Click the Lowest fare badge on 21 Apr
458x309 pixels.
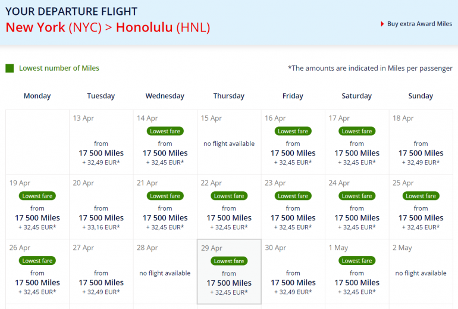coord(165,196)
